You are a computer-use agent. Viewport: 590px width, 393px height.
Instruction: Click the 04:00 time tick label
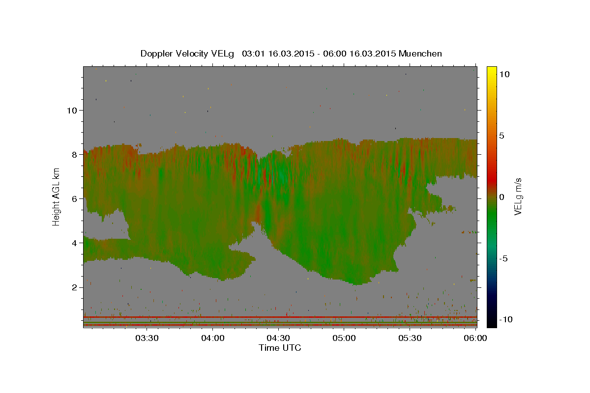212,338
